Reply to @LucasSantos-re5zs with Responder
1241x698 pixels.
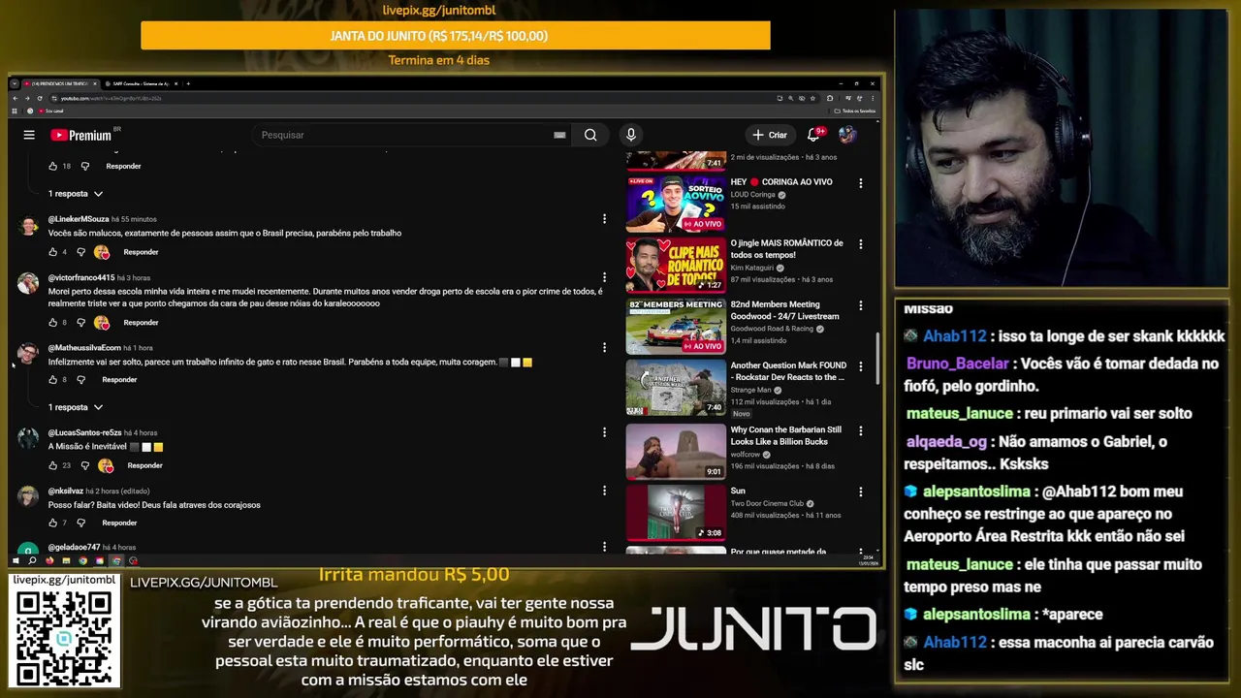(x=144, y=465)
